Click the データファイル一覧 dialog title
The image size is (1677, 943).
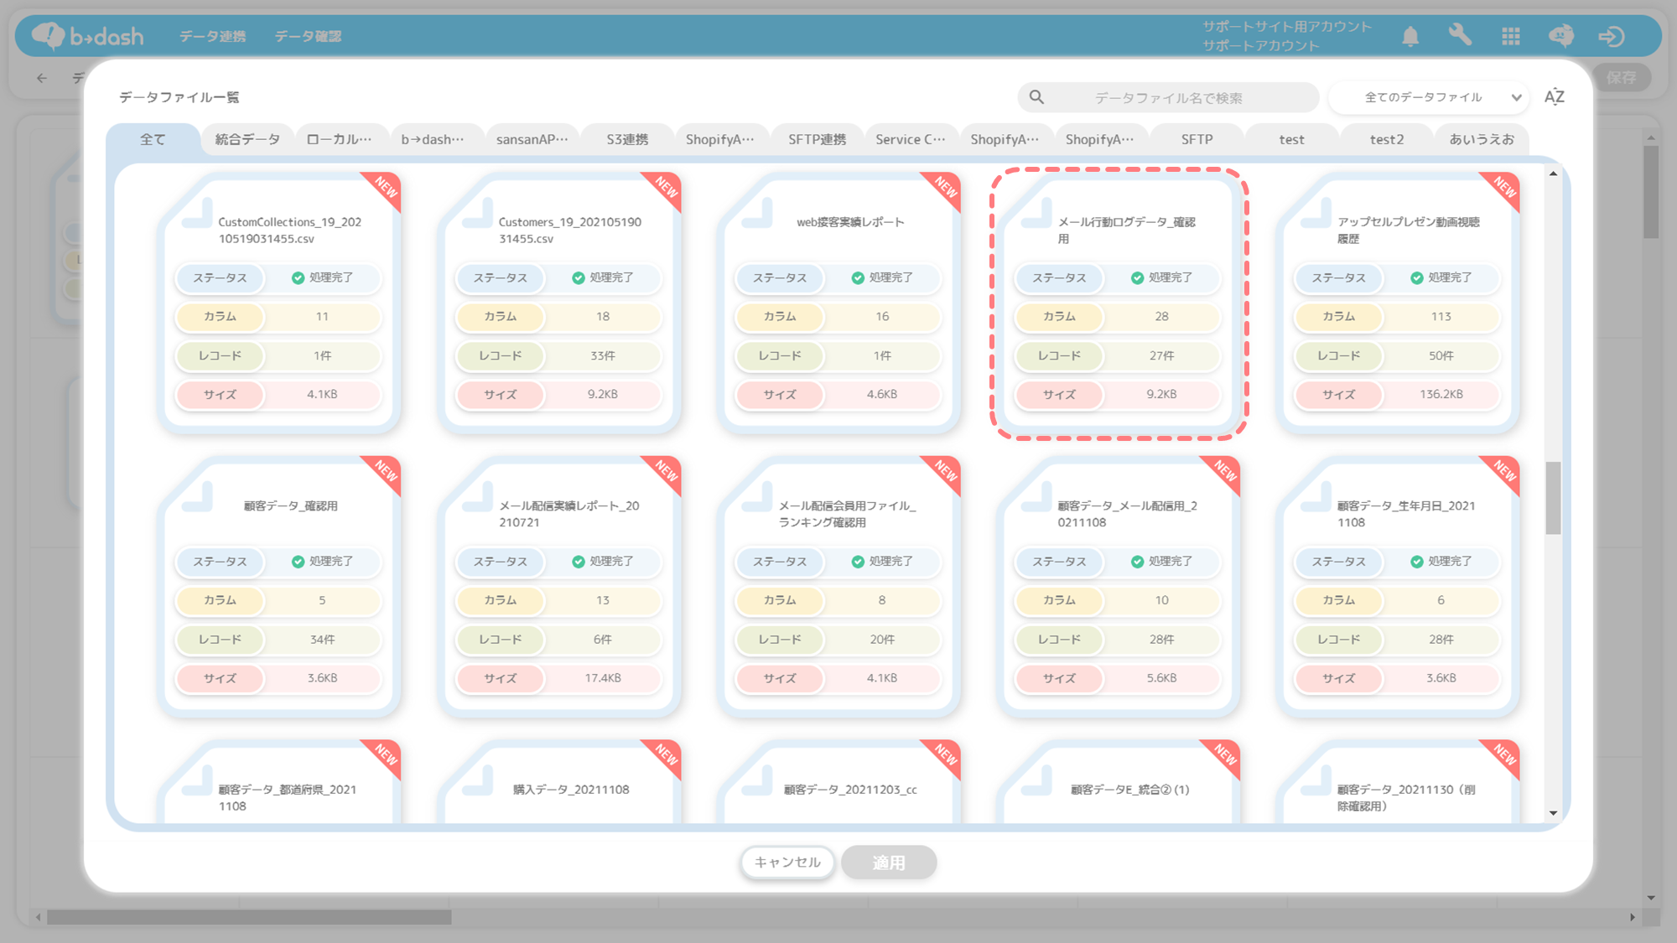pos(179,97)
